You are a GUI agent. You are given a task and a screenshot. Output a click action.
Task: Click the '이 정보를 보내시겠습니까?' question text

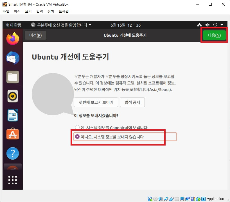pos(96,115)
